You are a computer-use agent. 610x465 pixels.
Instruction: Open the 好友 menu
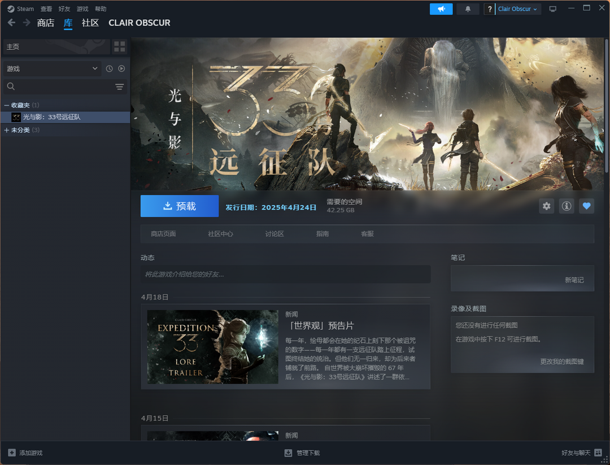click(x=64, y=9)
